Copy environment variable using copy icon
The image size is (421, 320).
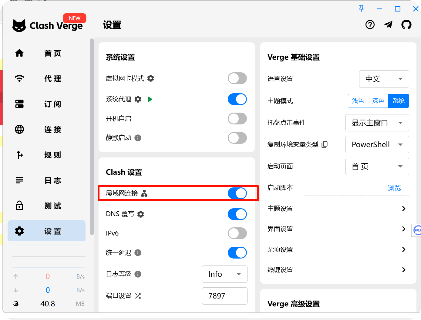click(325, 144)
